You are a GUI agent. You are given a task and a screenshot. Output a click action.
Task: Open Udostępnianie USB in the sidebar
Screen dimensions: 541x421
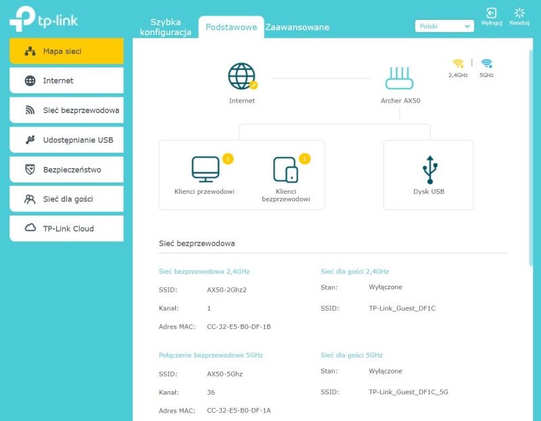click(x=66, y=140)
